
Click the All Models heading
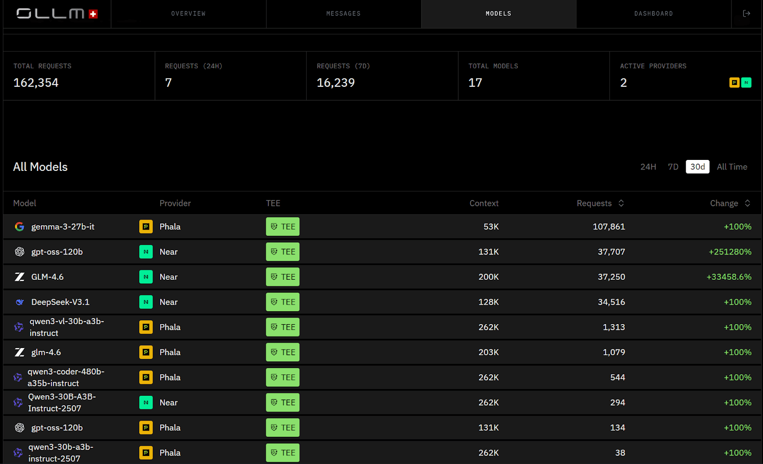[x=41, y=167]
